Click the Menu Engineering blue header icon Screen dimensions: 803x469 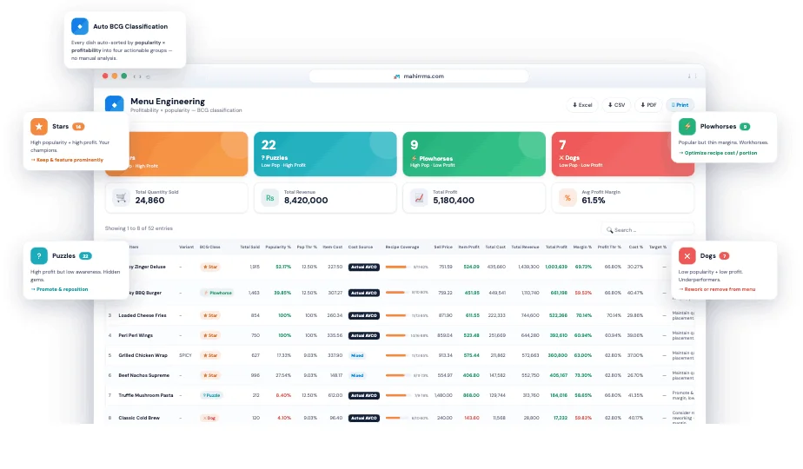pyautogui.click(x=114, y=104)
